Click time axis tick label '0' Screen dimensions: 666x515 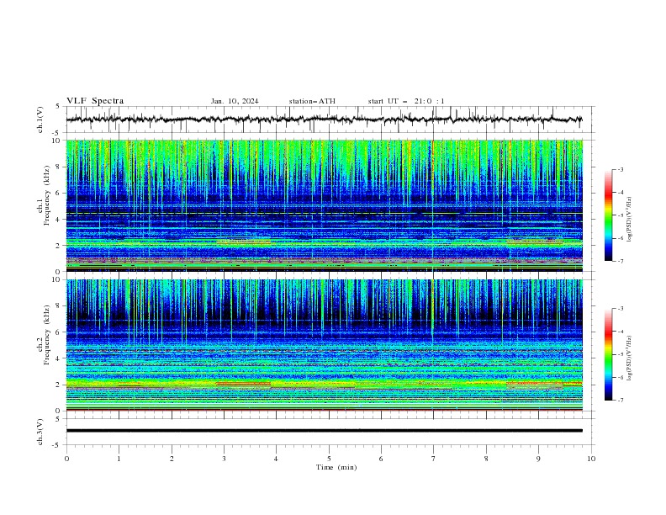point(66,459)
